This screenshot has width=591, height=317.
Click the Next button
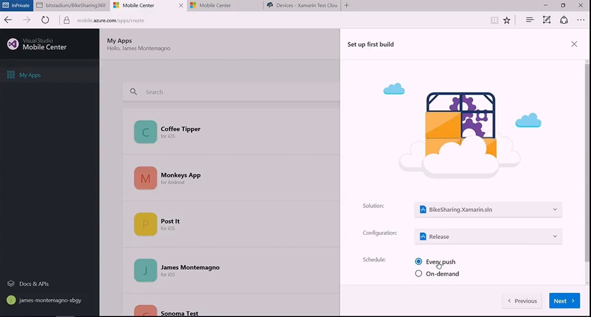pos(564,301)
